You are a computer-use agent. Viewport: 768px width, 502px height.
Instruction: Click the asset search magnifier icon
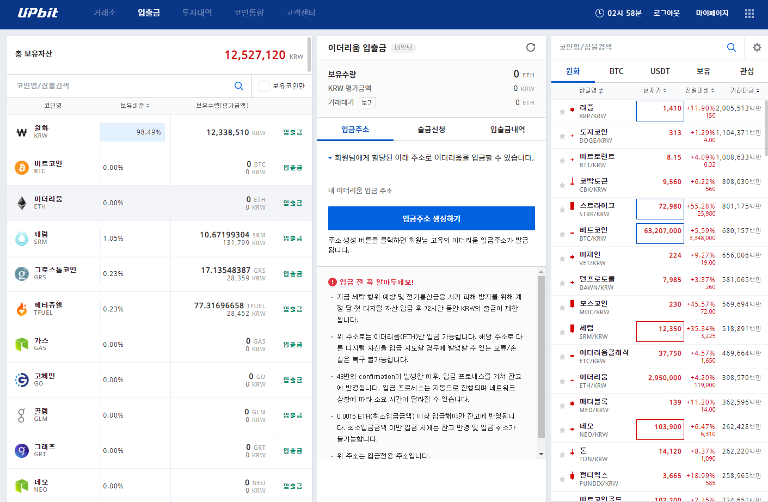239,85
